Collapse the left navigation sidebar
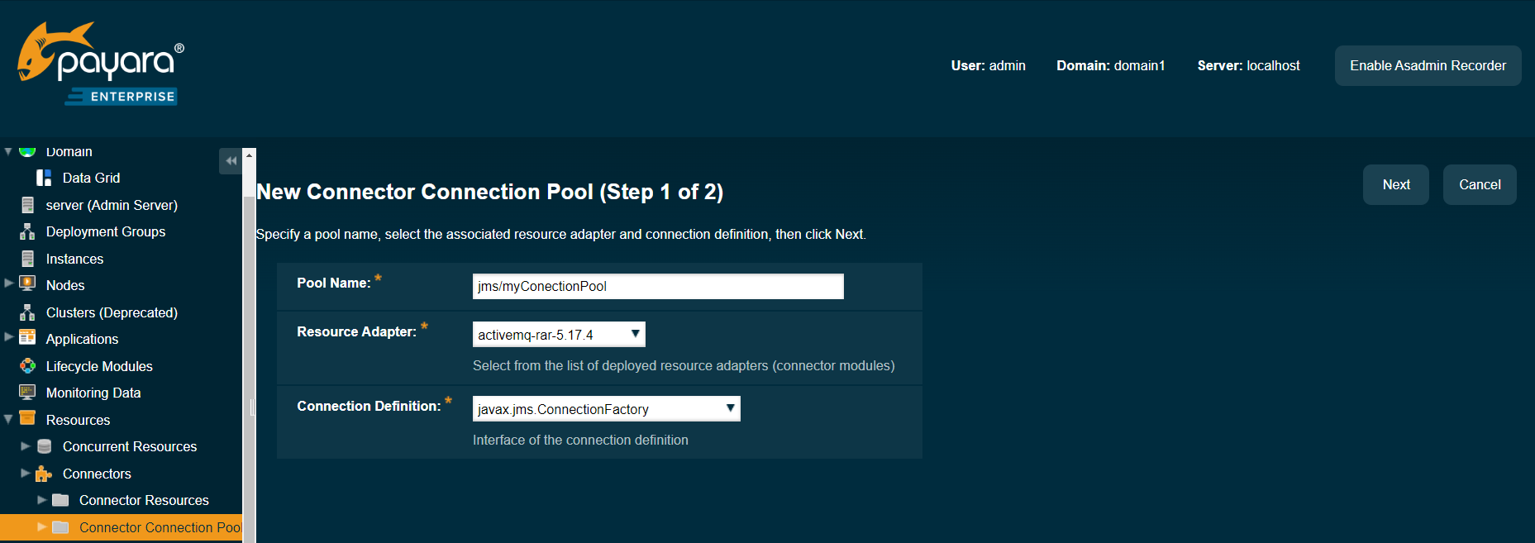Viewport: 1535px width, 543px height. [231, 160]
